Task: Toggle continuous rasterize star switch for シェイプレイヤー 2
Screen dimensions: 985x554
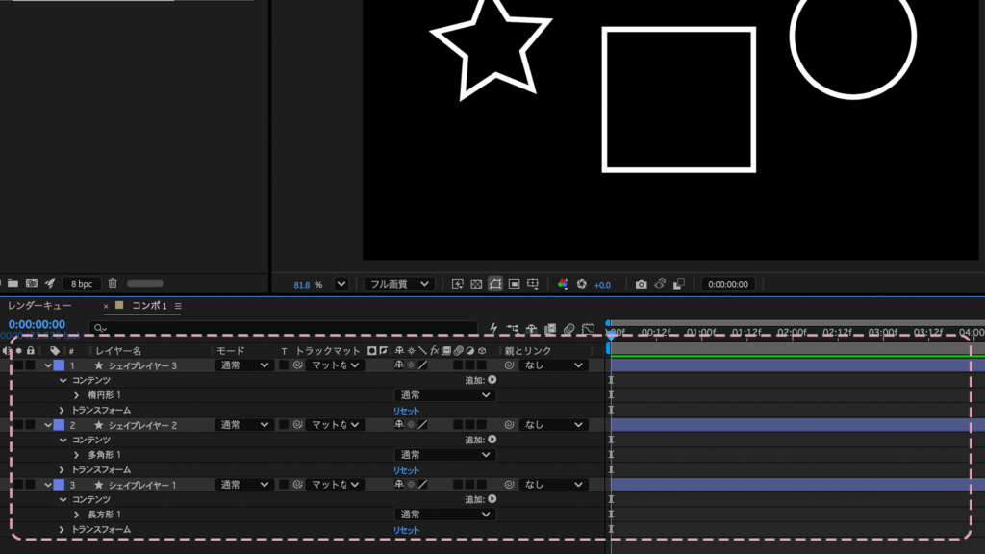Action: (411, 424)
